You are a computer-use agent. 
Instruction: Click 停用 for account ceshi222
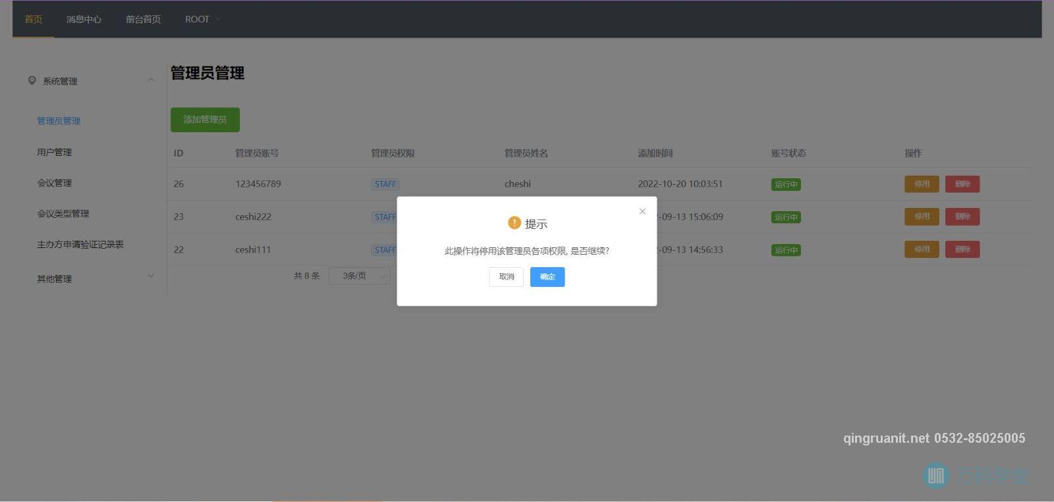tap(922, 216)
